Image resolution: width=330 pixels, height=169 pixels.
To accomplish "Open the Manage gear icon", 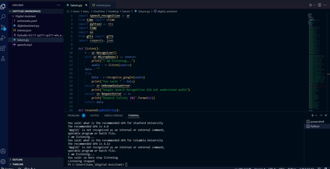I will point(3,161).
